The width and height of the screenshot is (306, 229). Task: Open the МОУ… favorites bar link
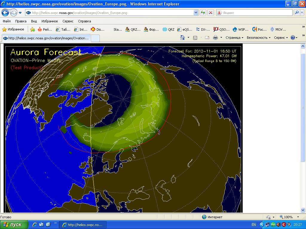(278, 30)
